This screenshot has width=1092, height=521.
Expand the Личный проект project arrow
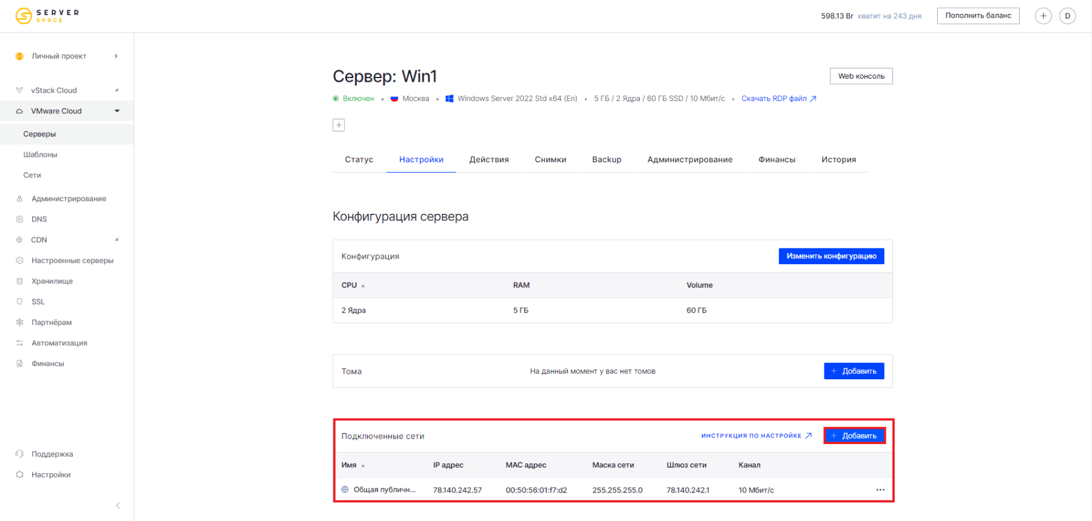(116, 56)
